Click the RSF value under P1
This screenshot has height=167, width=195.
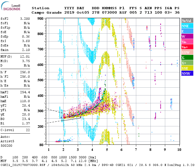(123, 13)
